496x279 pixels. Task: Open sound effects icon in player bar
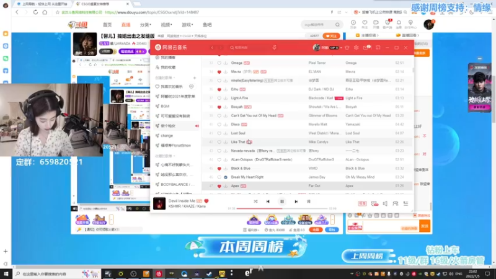coord(374,204)
